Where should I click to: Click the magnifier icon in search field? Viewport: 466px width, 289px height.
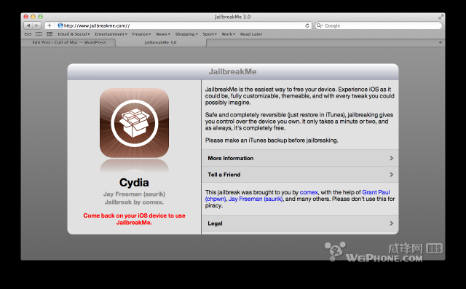319,25
